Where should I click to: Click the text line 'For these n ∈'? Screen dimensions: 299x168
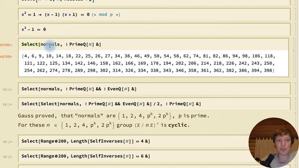pos(104,125)
